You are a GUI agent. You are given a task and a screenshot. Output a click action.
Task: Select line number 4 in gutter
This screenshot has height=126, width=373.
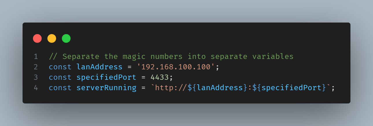[x=36, y=88]
